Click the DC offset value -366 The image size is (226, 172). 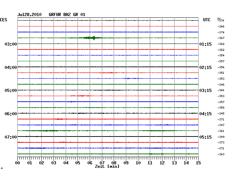click(x=221, y=26)
